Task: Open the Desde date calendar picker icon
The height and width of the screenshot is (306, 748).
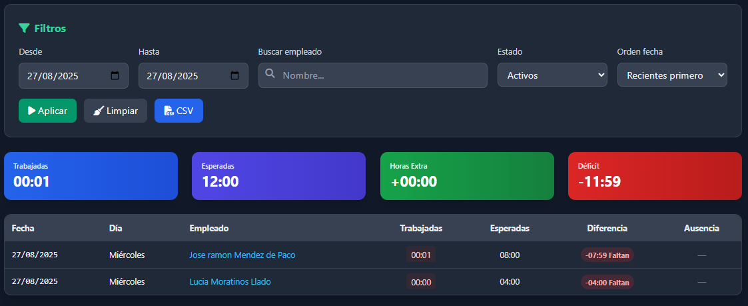Action: point(115,75)
